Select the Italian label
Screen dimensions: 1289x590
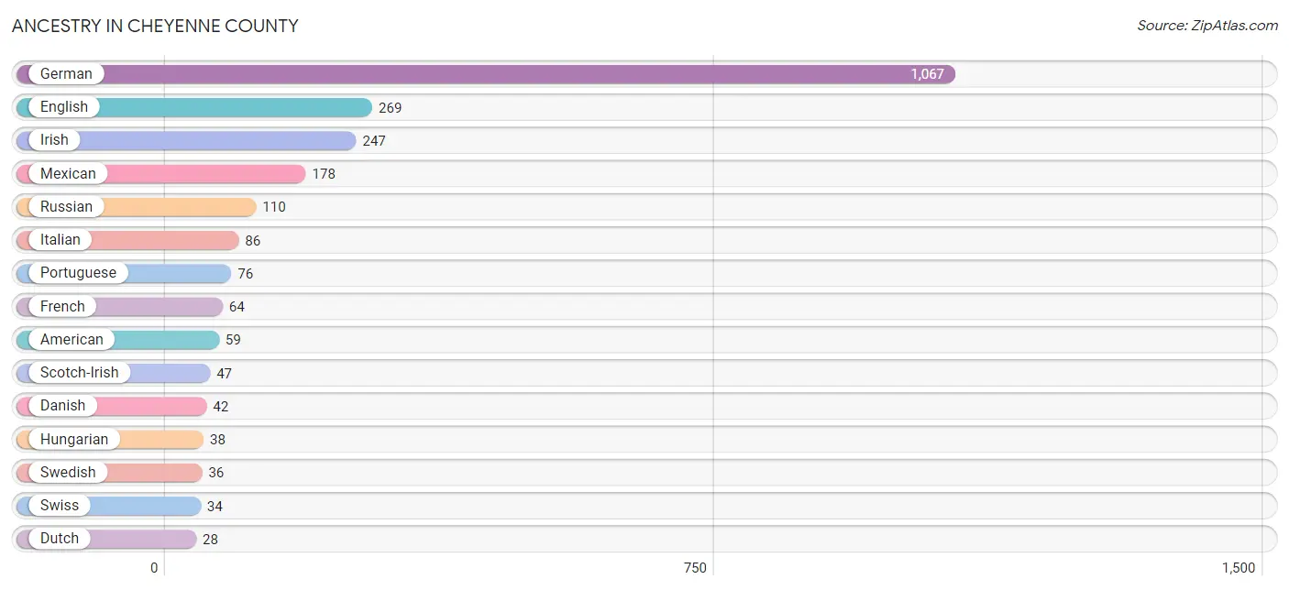[61, 240]
